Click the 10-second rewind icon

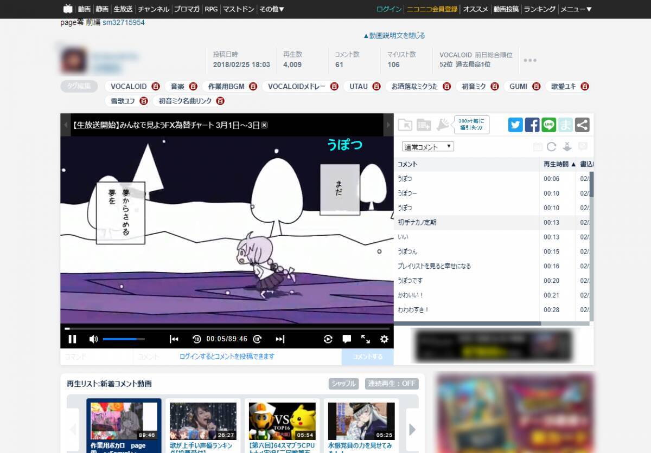click(x=196, y=339)
